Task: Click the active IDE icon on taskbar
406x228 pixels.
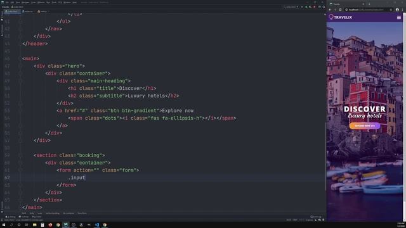Action: (x=66, y=225)
